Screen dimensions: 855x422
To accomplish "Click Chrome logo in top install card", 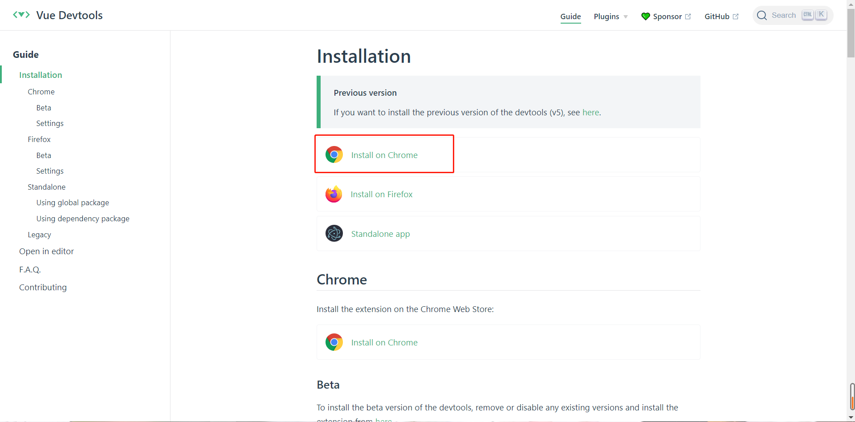I will click(x=334, y=154).
